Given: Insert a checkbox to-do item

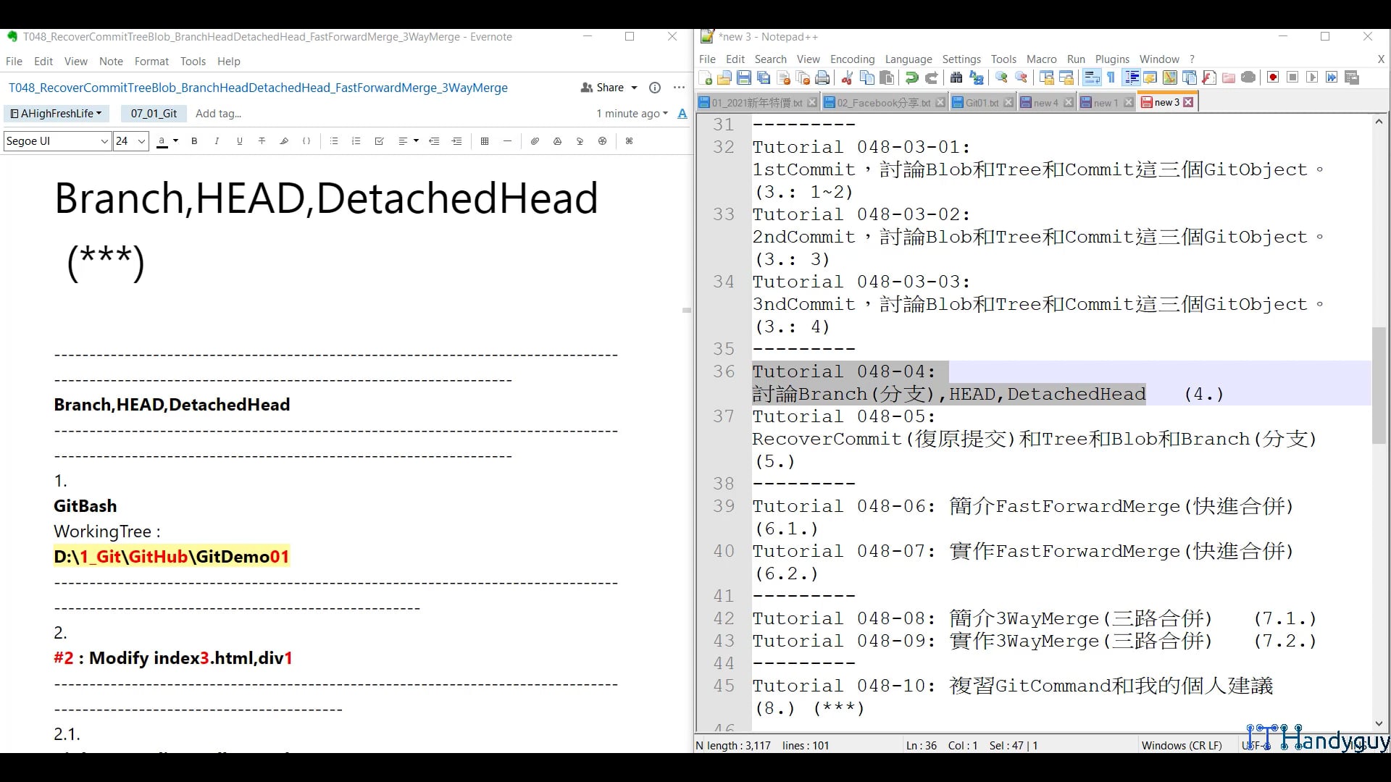Looking at the screenshot, I should [x=379, y=141].
